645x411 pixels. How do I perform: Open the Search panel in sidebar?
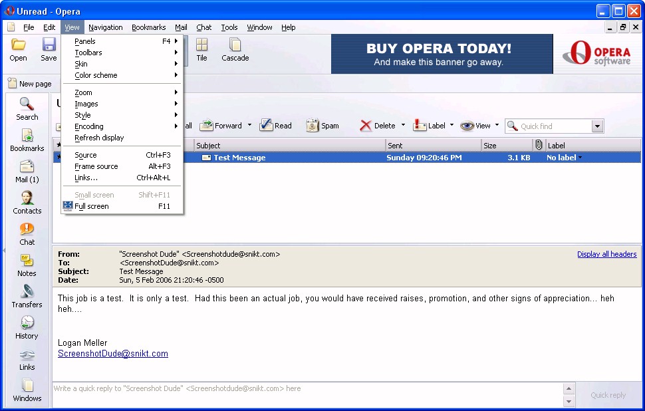click(27, 109)
